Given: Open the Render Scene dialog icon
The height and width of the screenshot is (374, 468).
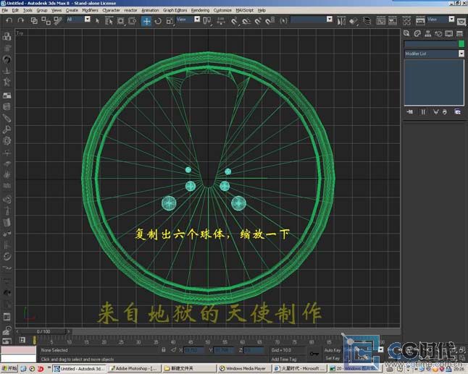Looking at the screenshot, I should [x=420, y=20].
